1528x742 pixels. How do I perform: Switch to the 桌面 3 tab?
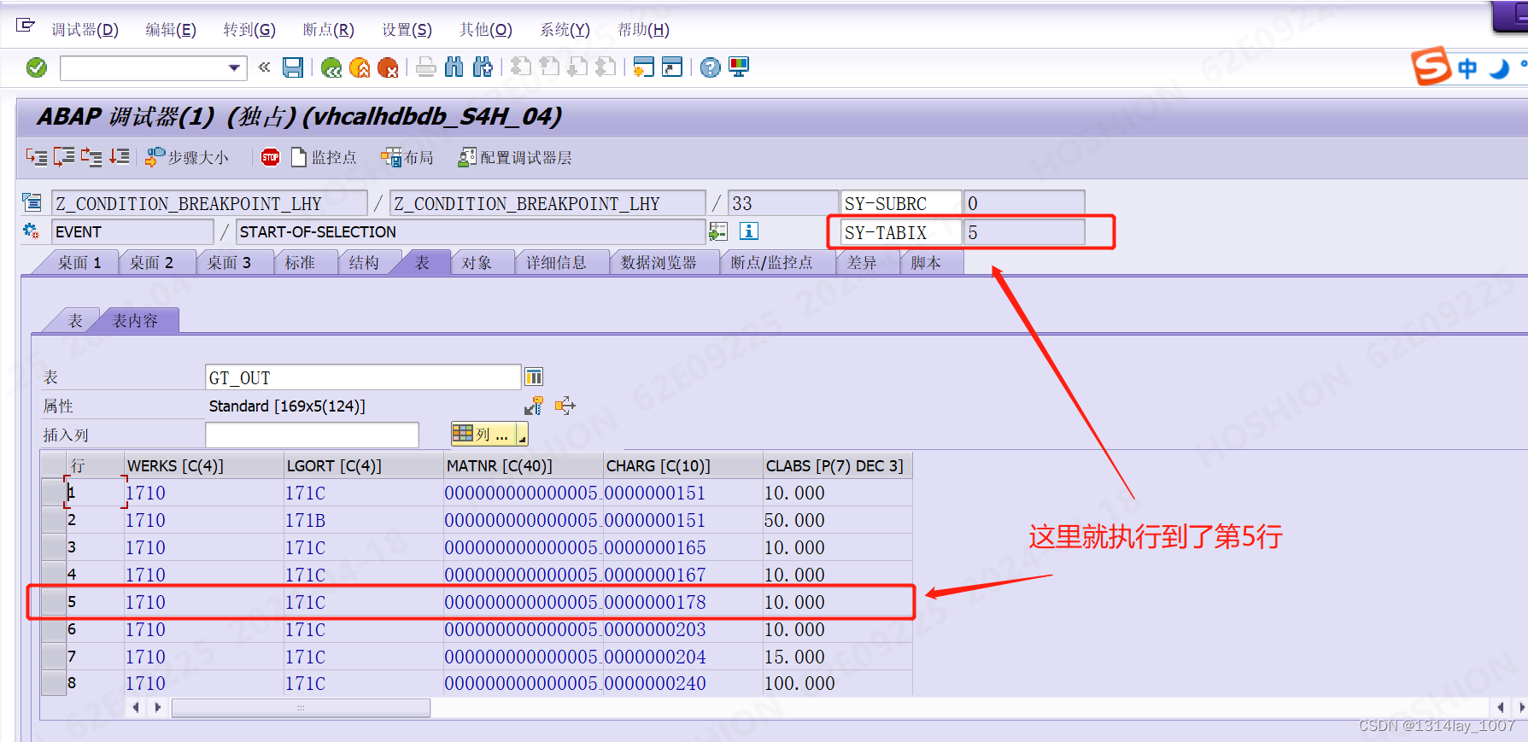coord(229,263)
